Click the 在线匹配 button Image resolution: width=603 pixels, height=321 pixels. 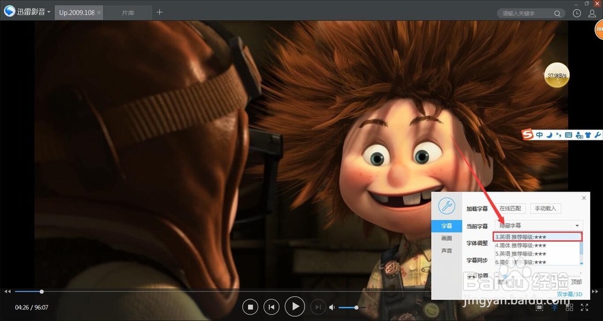[x=510, y=208]
